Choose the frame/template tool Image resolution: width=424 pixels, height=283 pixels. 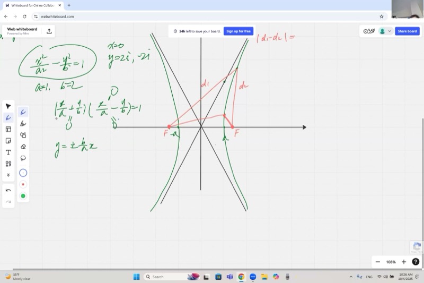(8, 129)
